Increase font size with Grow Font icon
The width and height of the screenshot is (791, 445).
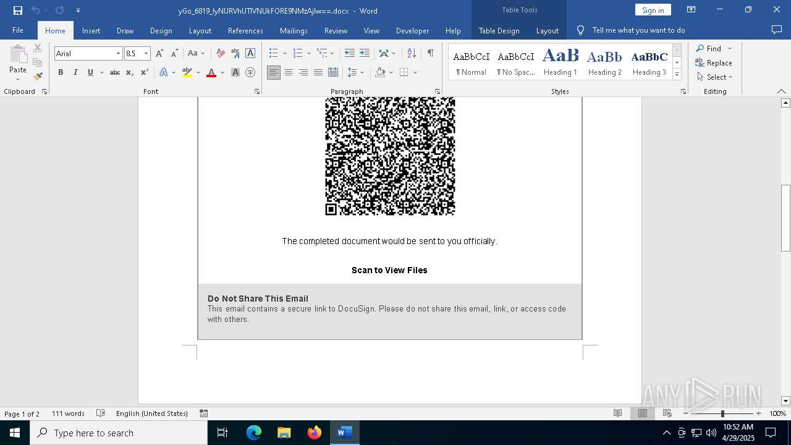pyautogui.click(x=159, y=54)
